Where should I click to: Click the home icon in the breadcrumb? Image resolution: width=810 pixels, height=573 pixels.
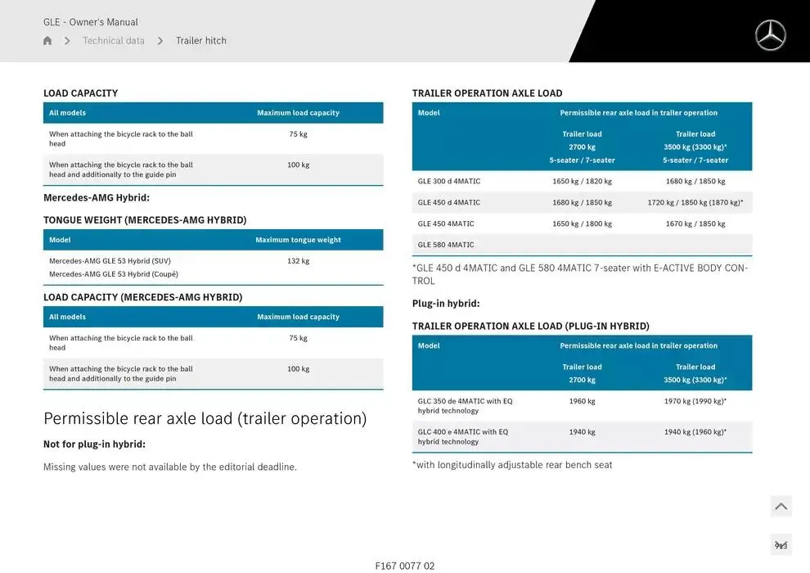click(47, 41)
